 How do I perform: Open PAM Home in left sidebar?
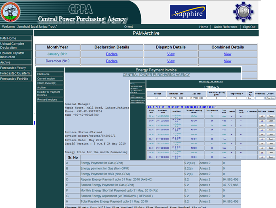click(x=16, y=38)
